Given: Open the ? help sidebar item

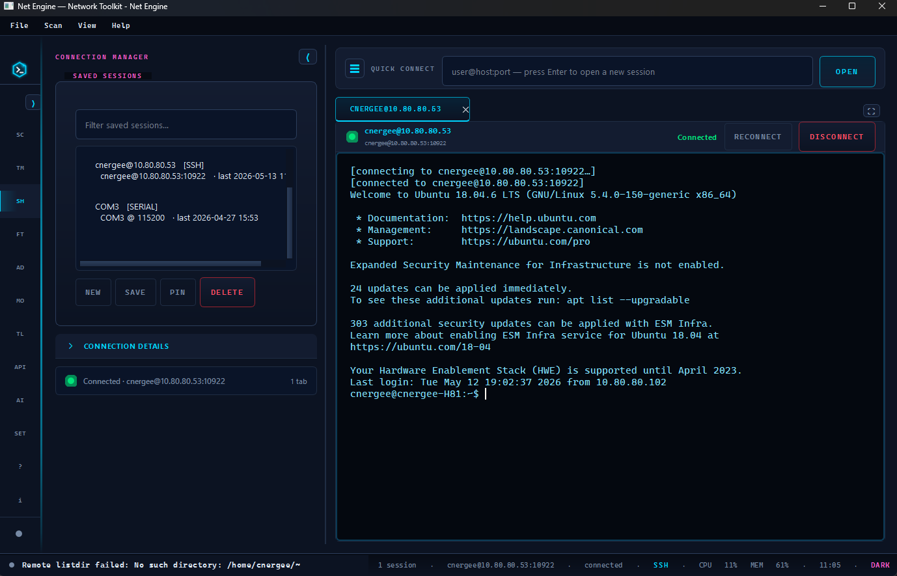Looking at the screenshot, I should [20, 467].
